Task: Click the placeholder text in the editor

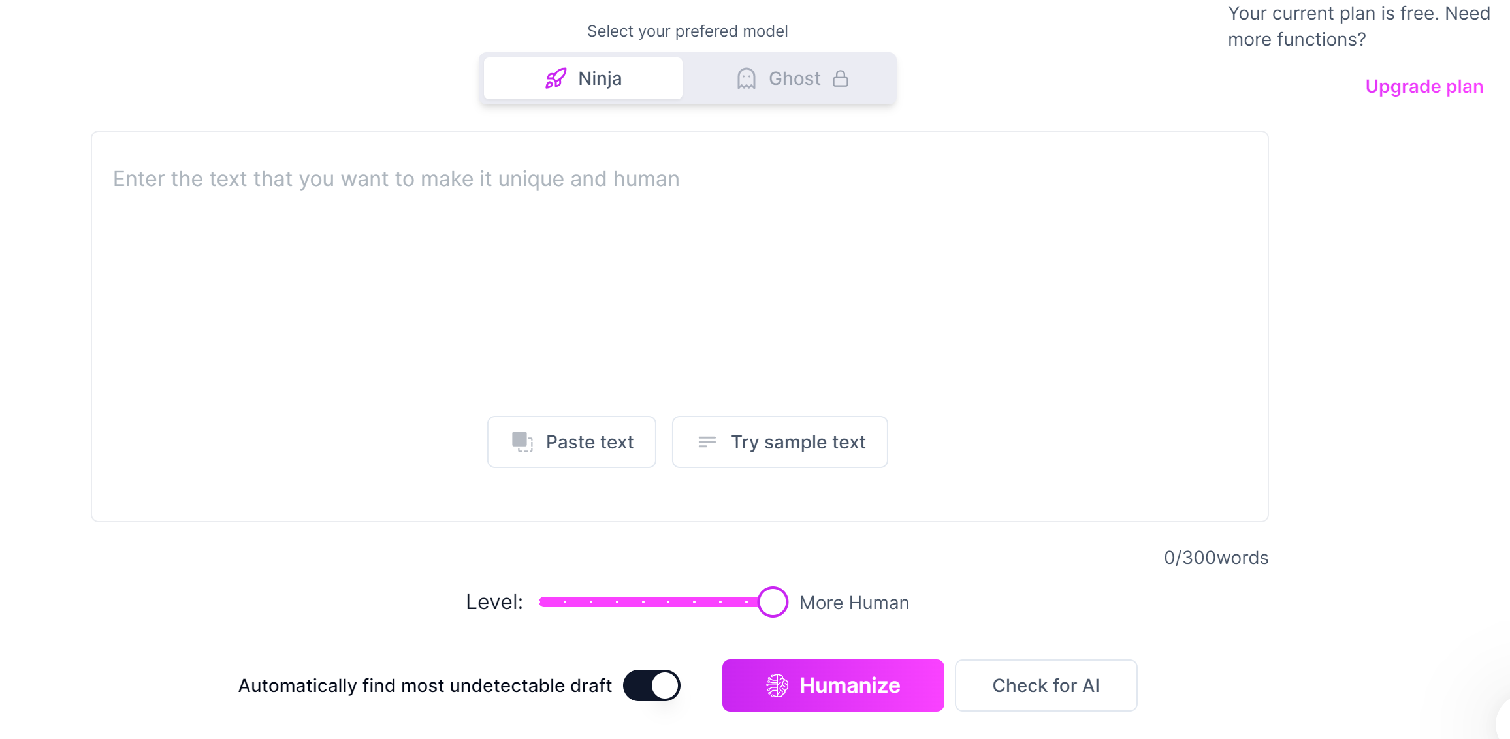Action: (396, 178)
